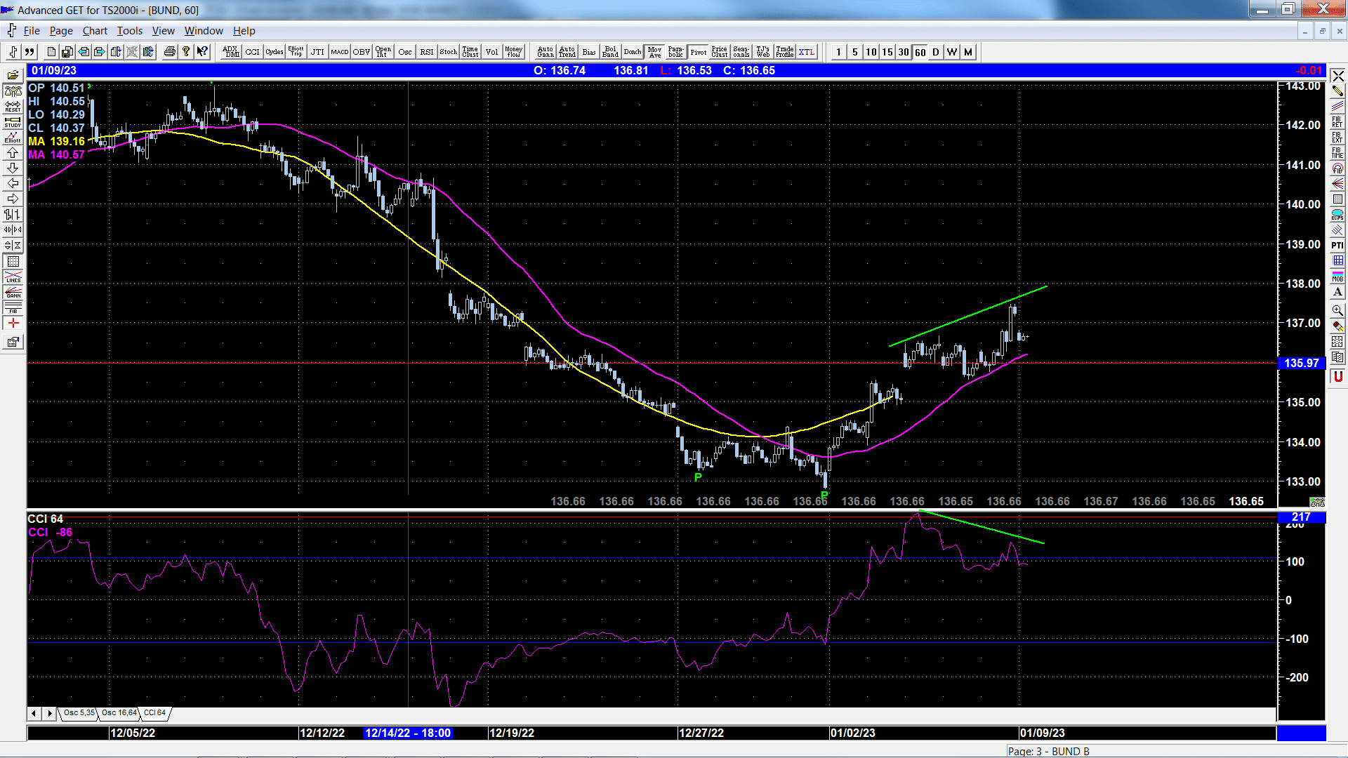Screen dimensions: 1348x758
Task: Click the bar spacing icon in left sidebar
Action: click(13, 215)
